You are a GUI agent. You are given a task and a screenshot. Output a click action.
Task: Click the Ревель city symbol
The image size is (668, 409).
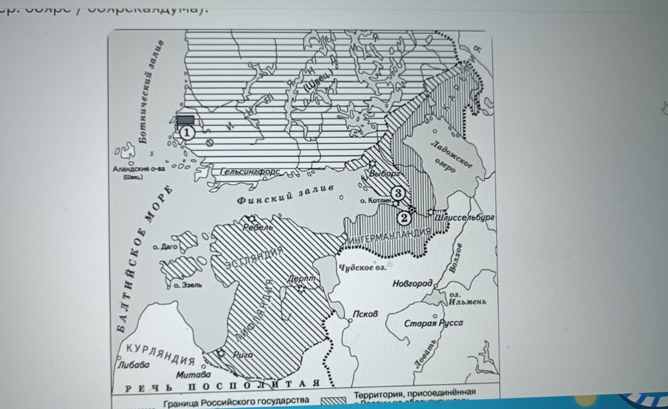[252, 218]
